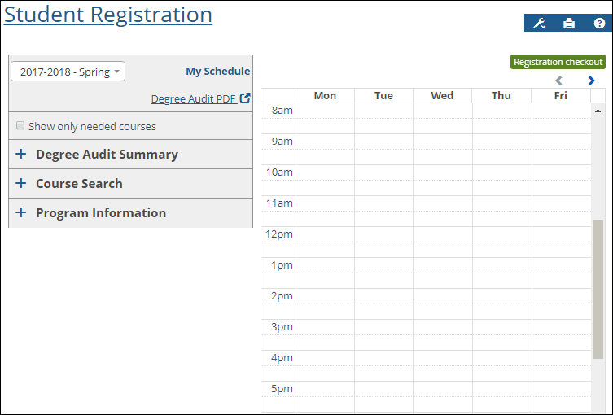Image resolution: width=613 pixels, height=415 pixels.
Task: Click the calendar vertical scrollbar thumb
Action: pyautogui.click(x=598, y=289)
